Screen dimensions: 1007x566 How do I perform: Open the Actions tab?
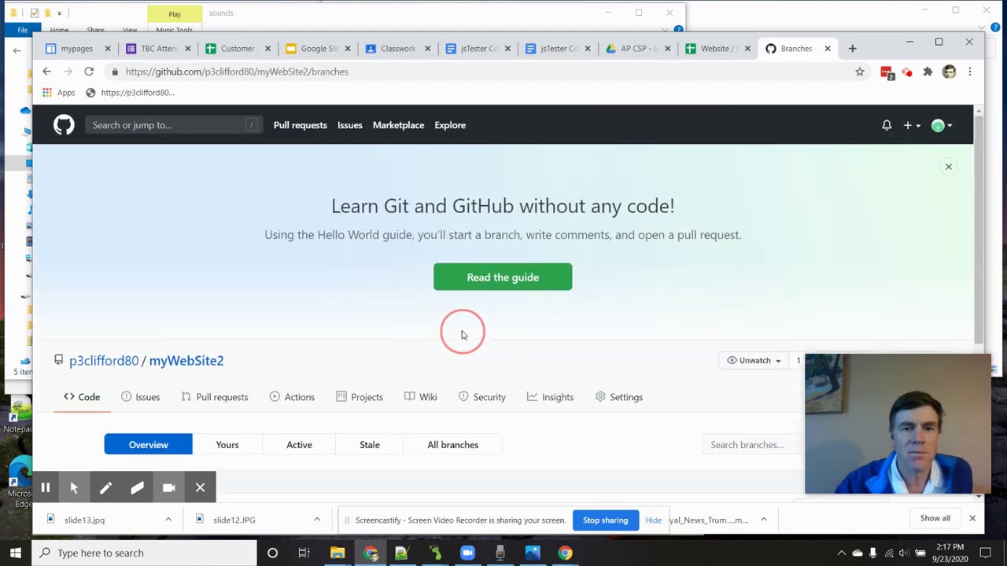292,397
